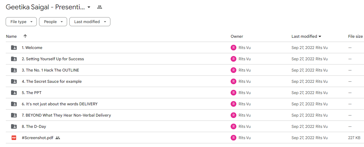
Task: Click the folder icon for 8. The D-Day
Action: 14,126
